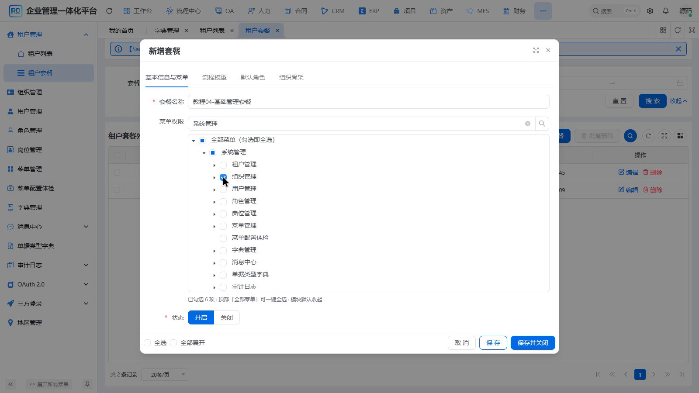Close the blue info banner
The image size is (699, 393).
click(x=678, y=49)
